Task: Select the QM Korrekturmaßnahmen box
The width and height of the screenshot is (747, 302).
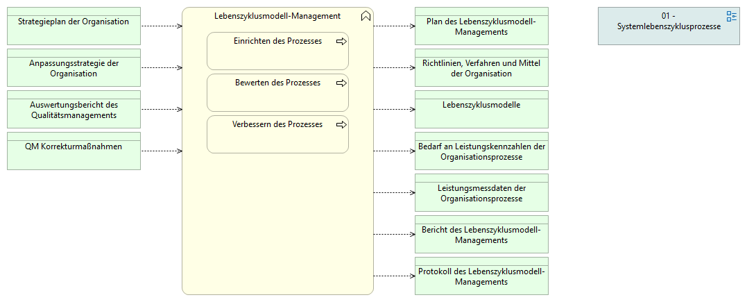Action: tap(74, 151)
